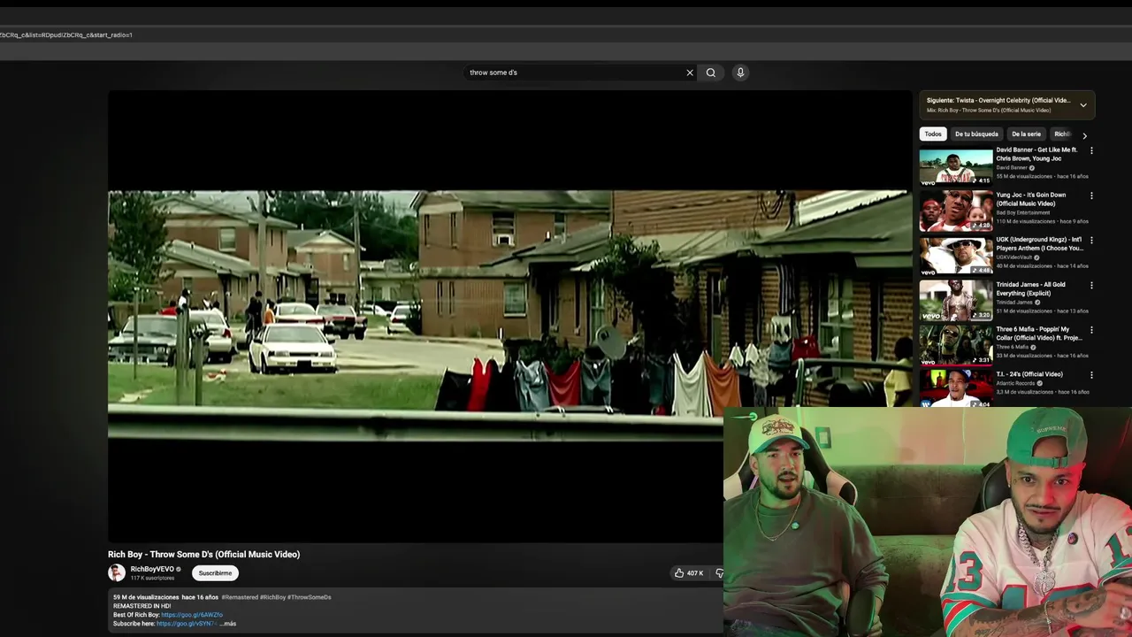Open the RichBoyVEVO channel name
1132x637 pixels.
click(x=152, y=569)
